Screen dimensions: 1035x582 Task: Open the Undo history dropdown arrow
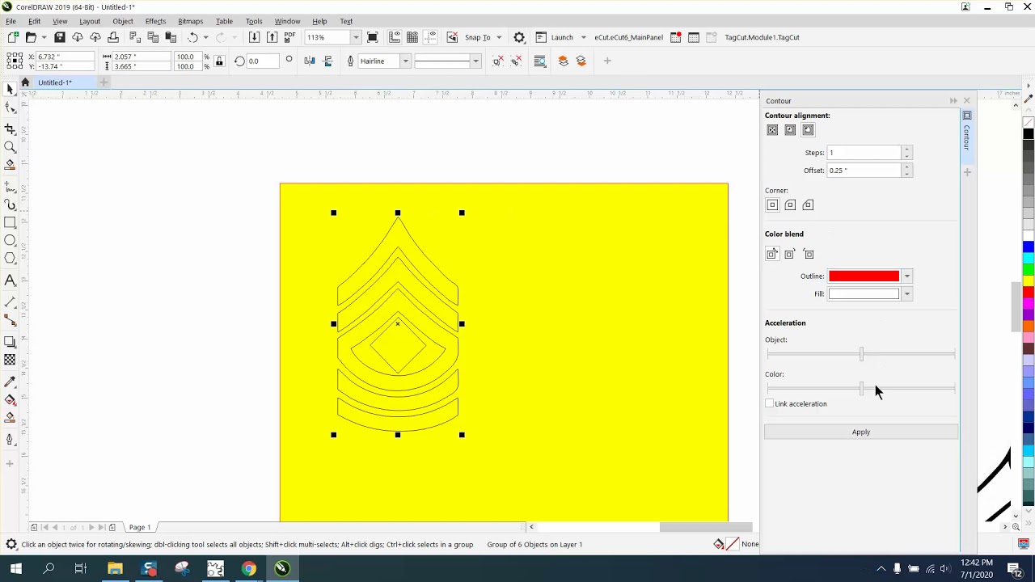click(x=205, y=37)
